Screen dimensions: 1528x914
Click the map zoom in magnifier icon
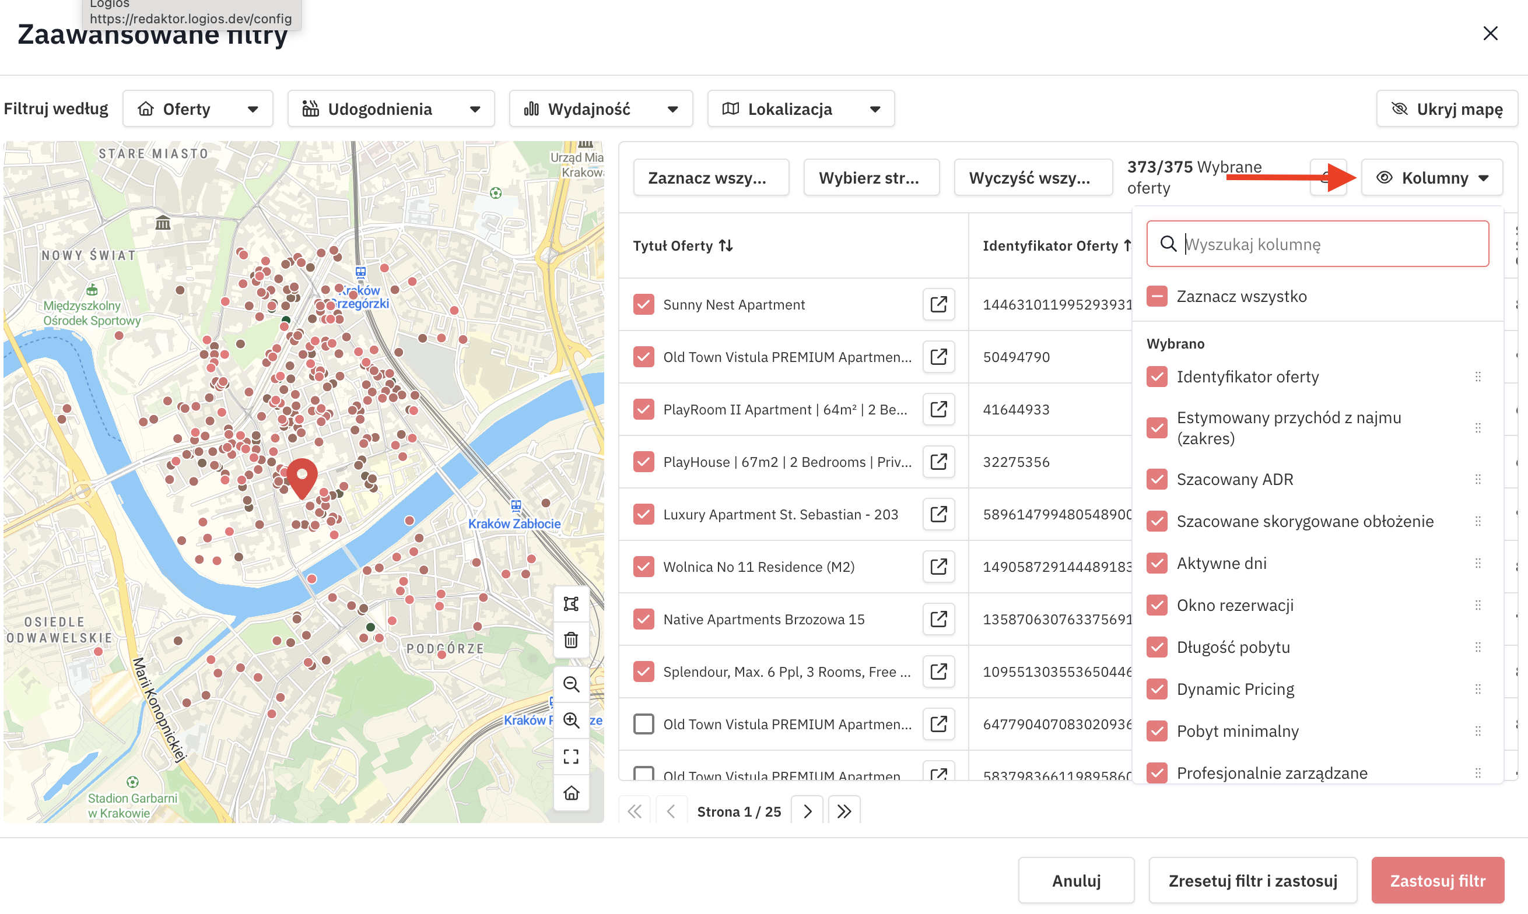point(571,720)
